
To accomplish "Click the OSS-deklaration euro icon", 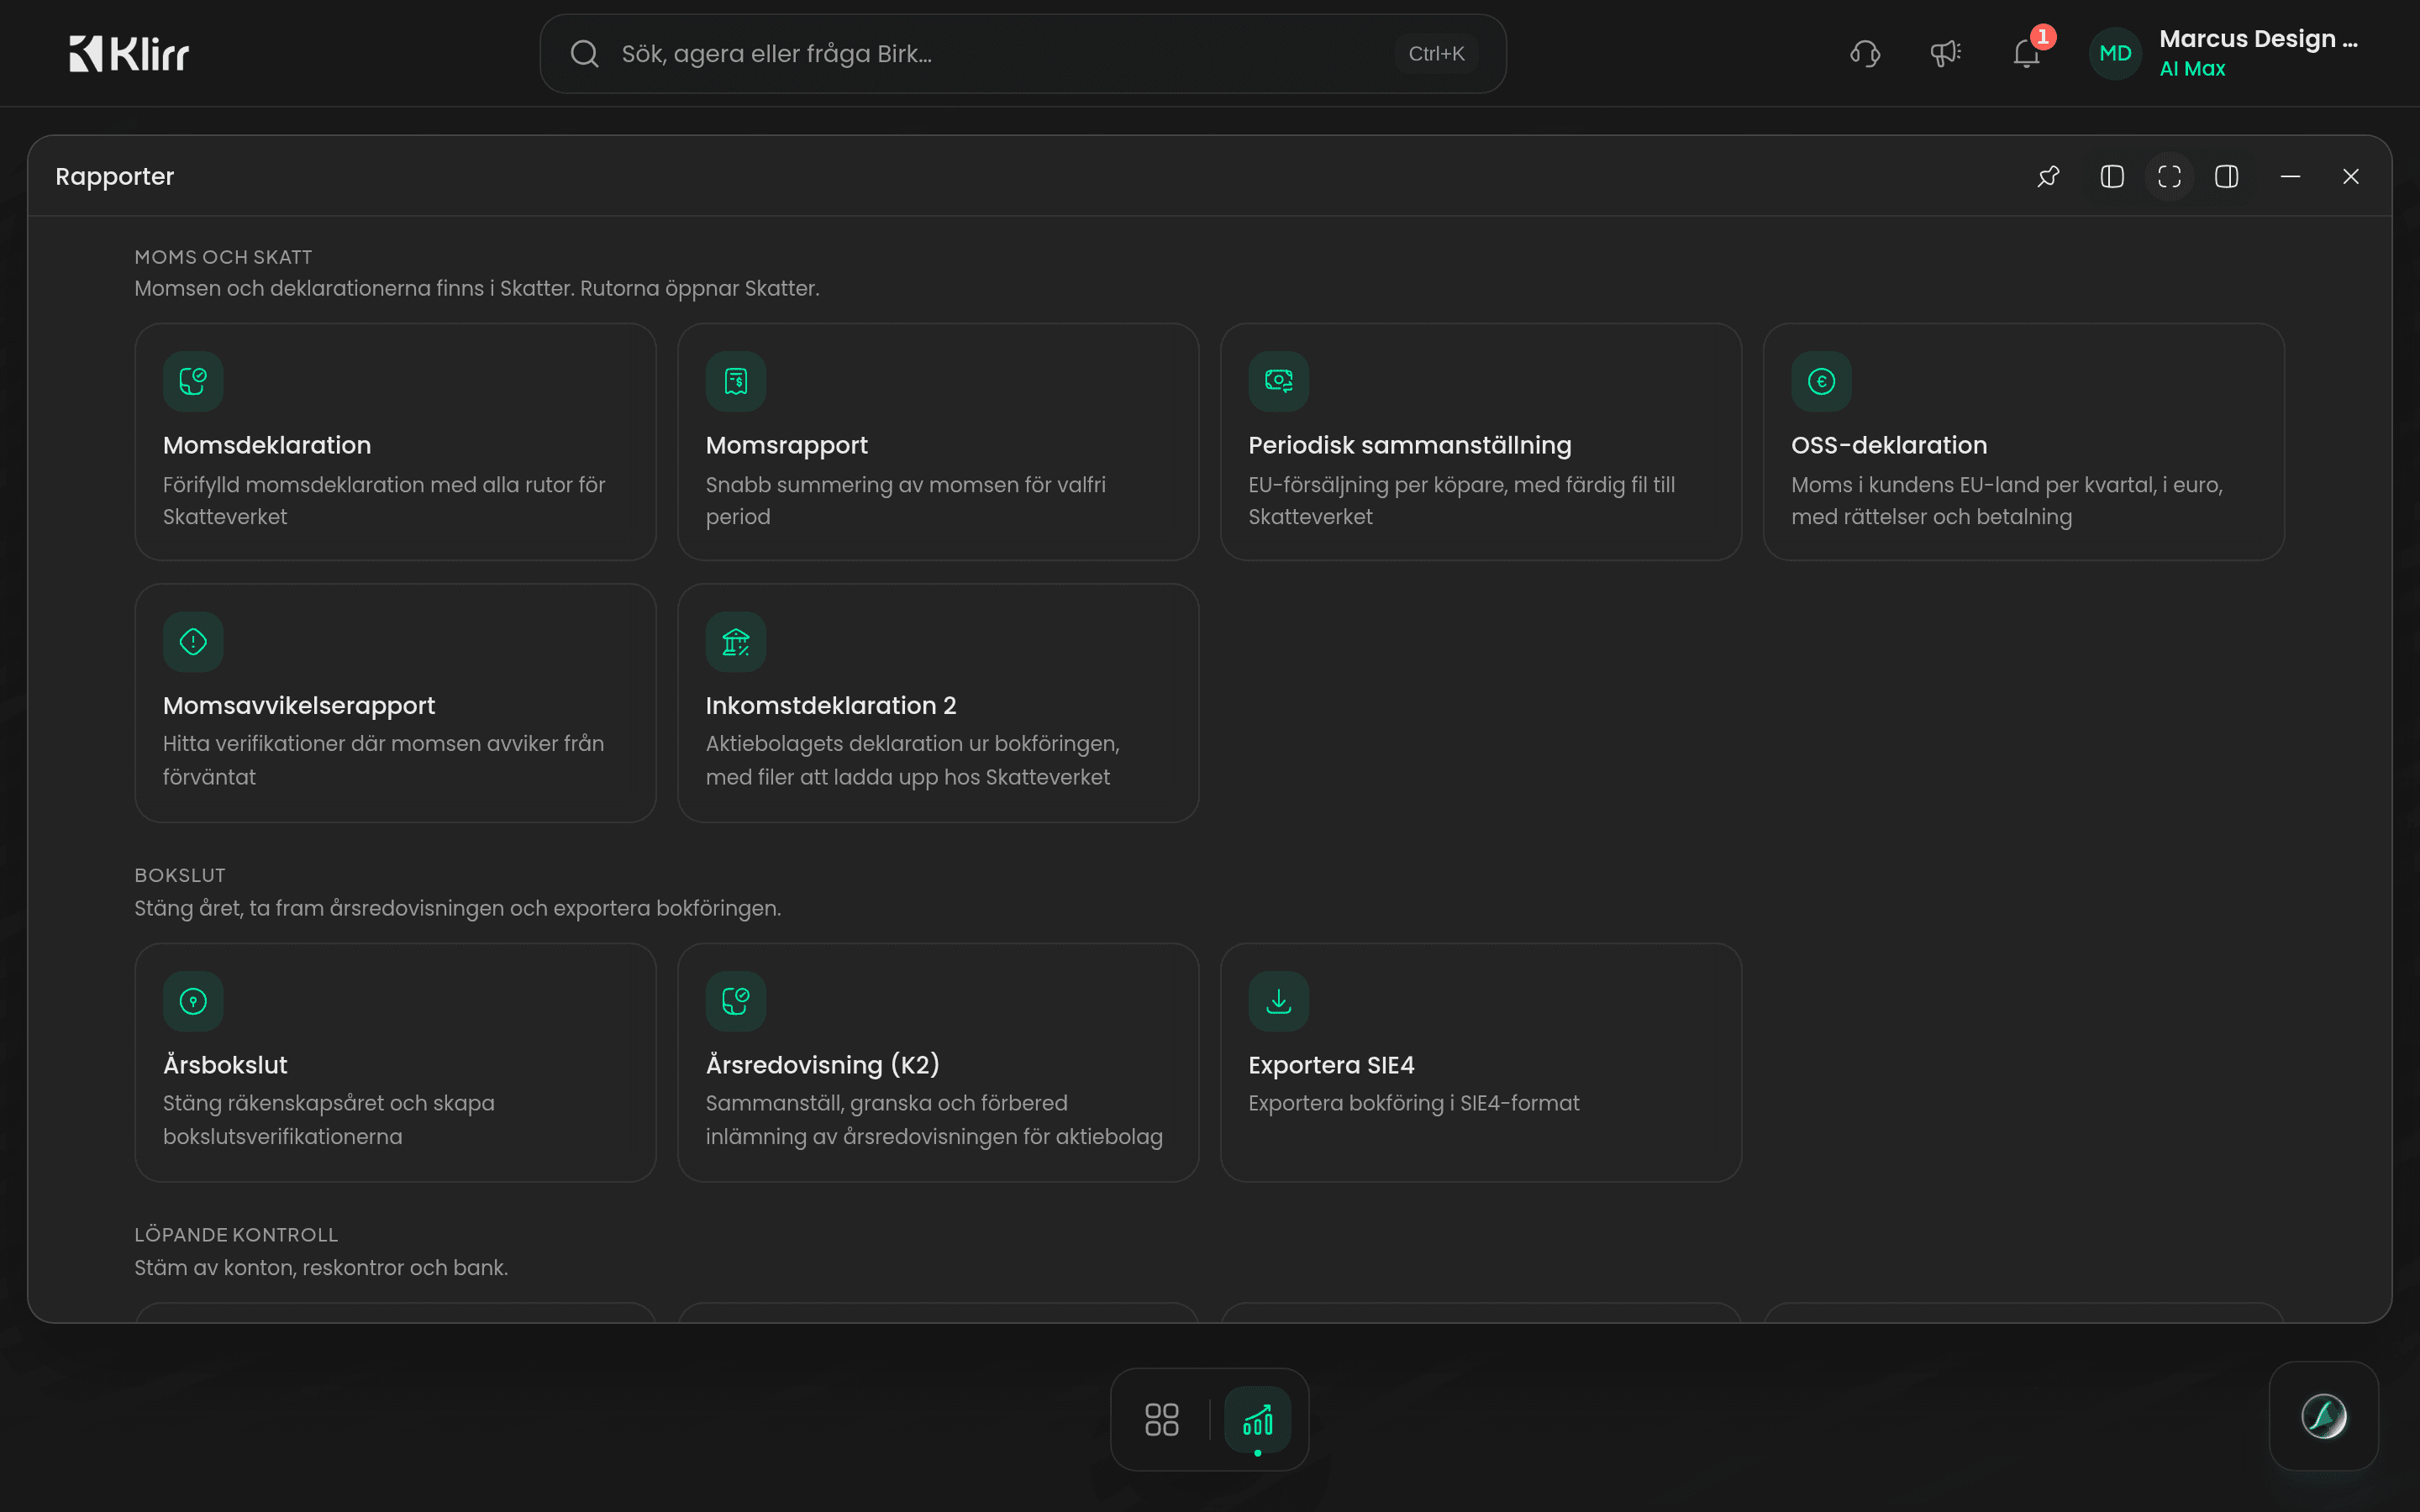I will pyautogui.click(x=1821, y=381).
